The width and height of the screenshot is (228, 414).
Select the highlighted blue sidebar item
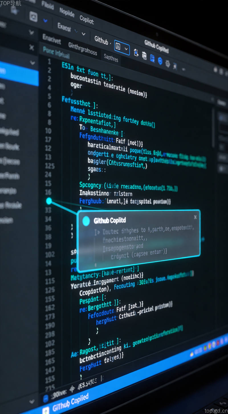click(19, 73)
